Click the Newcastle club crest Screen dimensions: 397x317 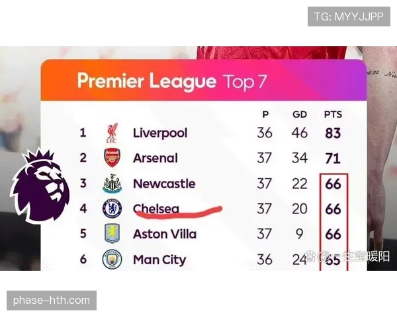point(112,184)
